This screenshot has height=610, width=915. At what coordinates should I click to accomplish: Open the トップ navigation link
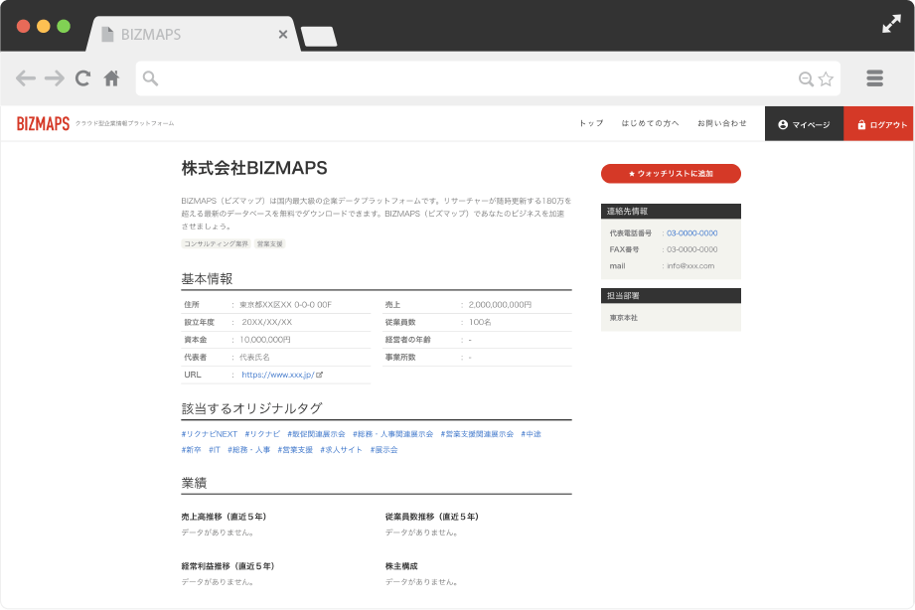(591, 123)
